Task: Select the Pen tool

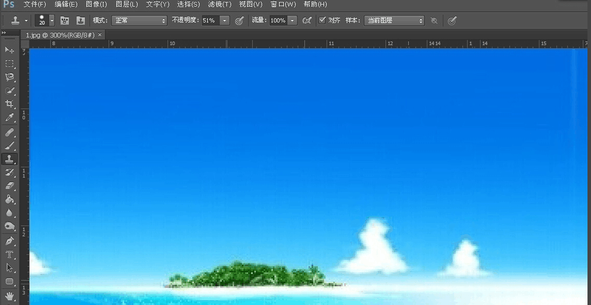Action: tap(9, 241)
